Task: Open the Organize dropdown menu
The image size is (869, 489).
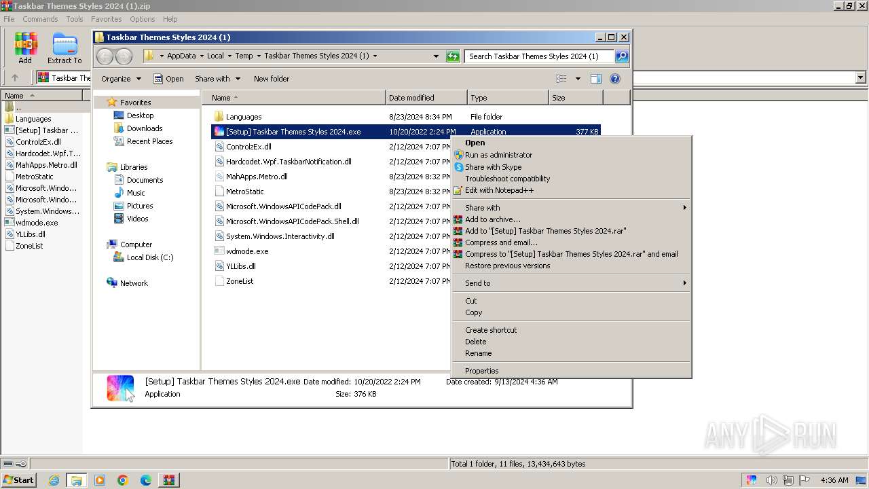Action: coord(121,79)
